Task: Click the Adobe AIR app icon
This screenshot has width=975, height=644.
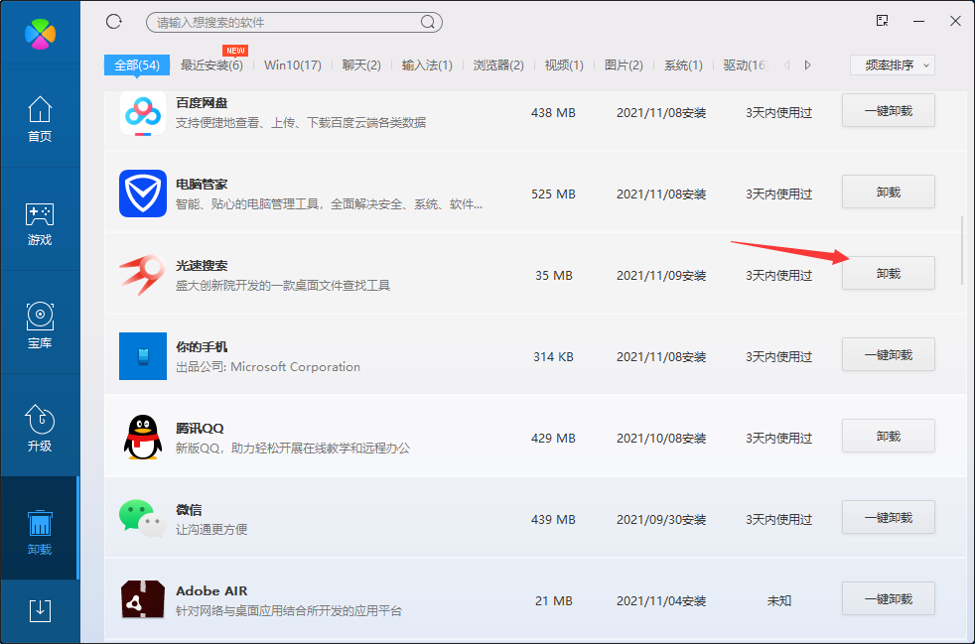Action: coord(143,600)
